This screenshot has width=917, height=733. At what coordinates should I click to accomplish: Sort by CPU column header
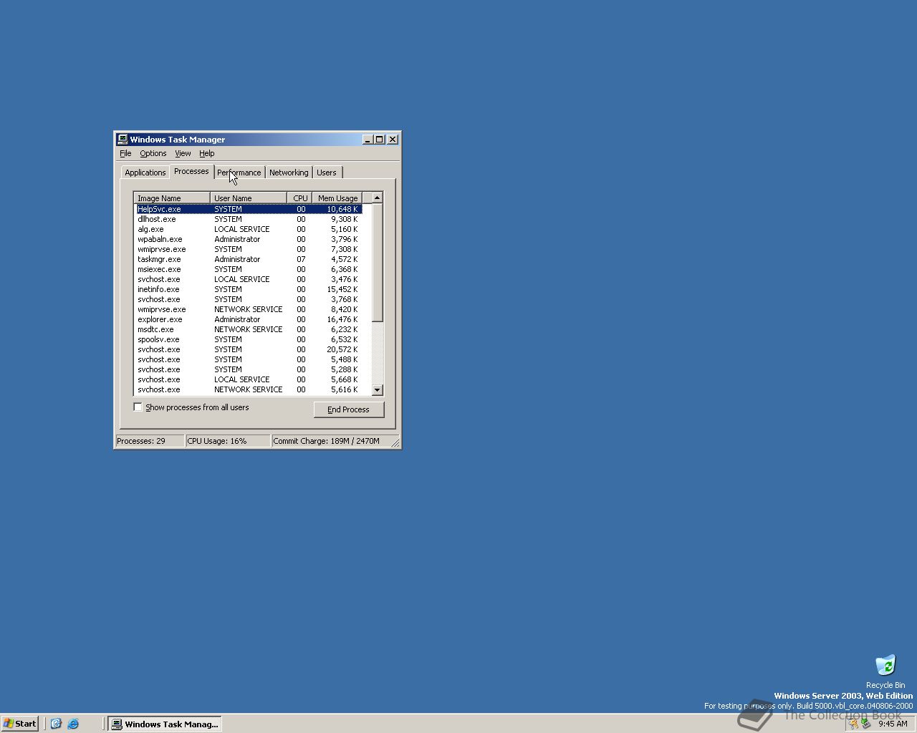(x=300, y=198)
